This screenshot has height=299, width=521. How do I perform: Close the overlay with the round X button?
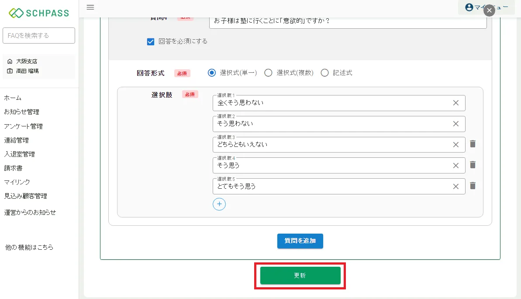(489, 10)
